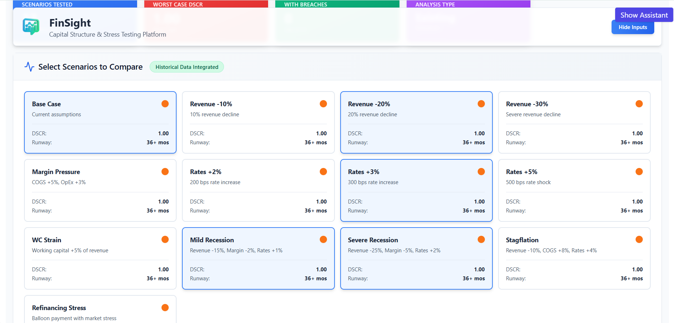
Task: Click the orange indicator on Rates +5%
Action: (639, 172)
